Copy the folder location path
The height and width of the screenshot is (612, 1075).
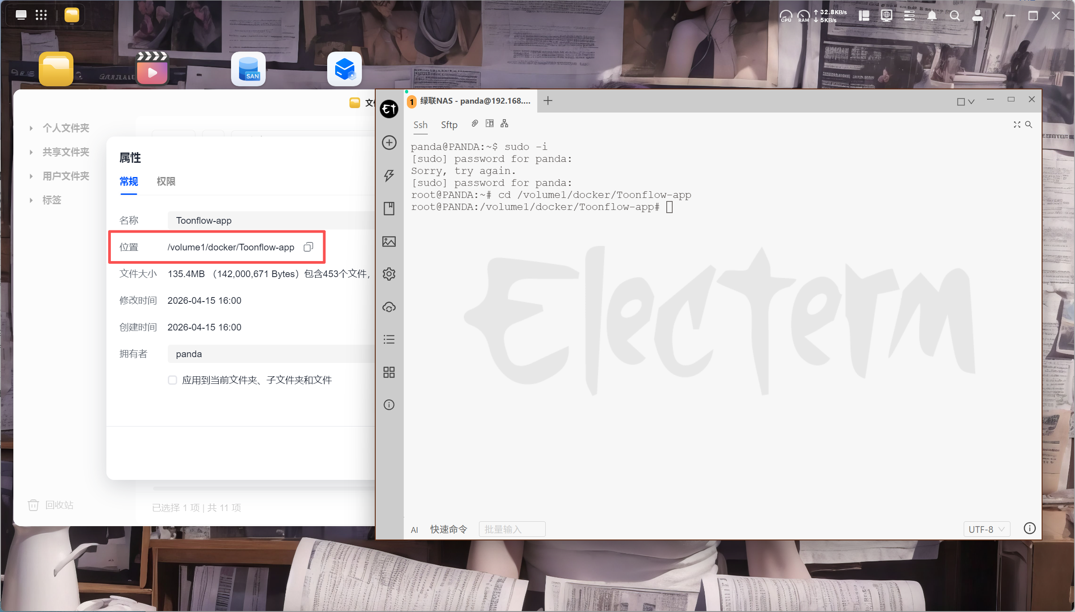pos(308,247)
